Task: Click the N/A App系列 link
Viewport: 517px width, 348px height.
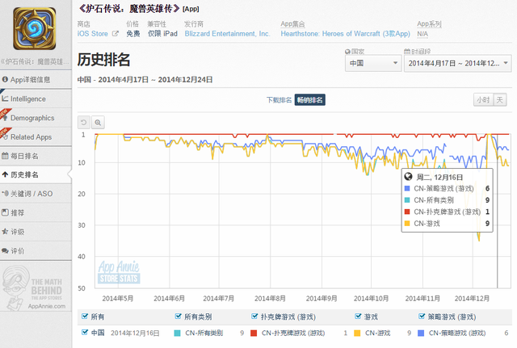Action: point(422,34)
